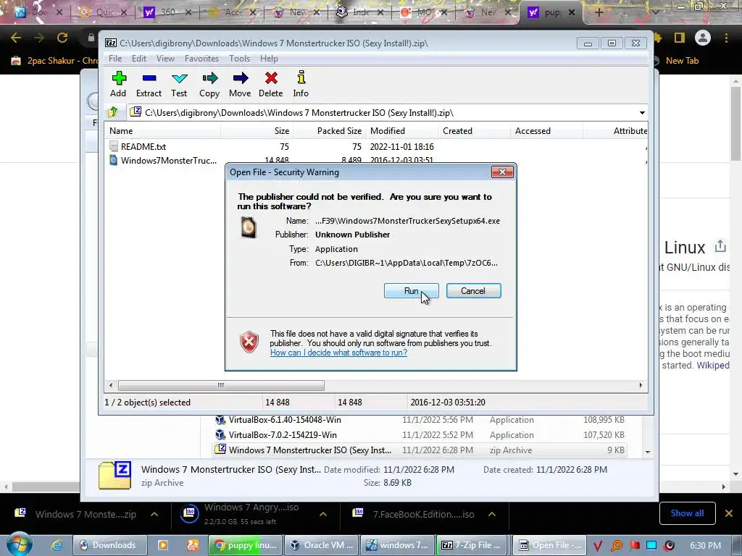
Task: Click the orange magnifier tray icon
Action: coord(617,546)
